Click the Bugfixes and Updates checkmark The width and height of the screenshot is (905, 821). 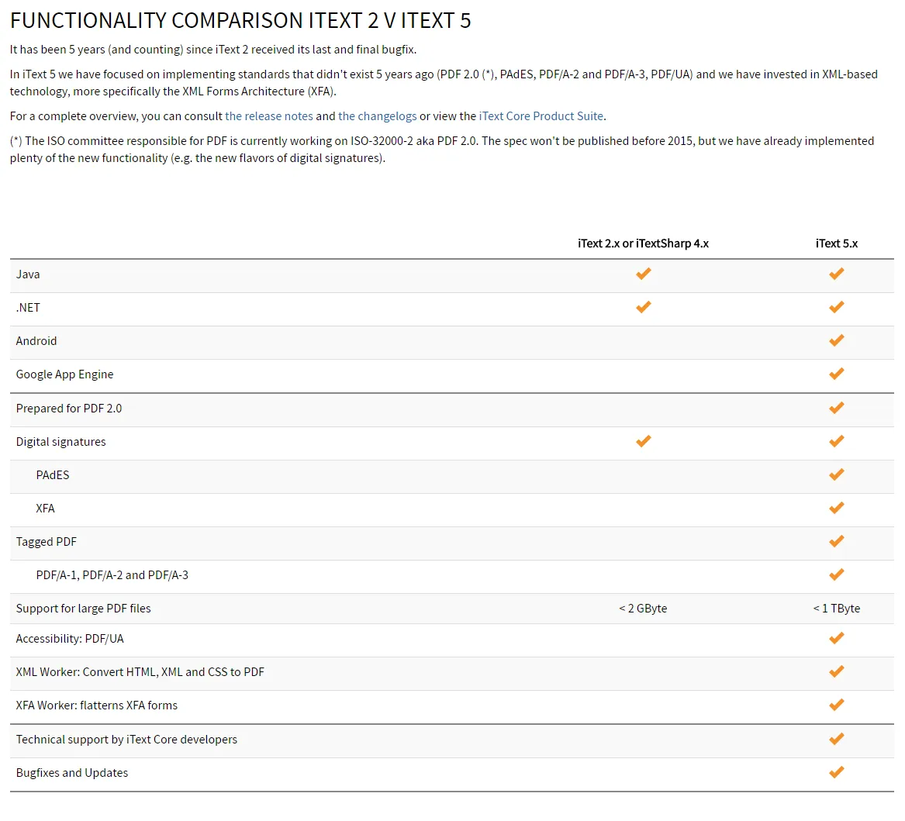coord(836,772)
